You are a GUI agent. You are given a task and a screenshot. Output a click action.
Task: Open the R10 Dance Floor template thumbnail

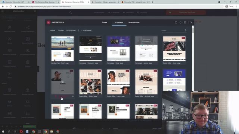[x=146, y=111]
